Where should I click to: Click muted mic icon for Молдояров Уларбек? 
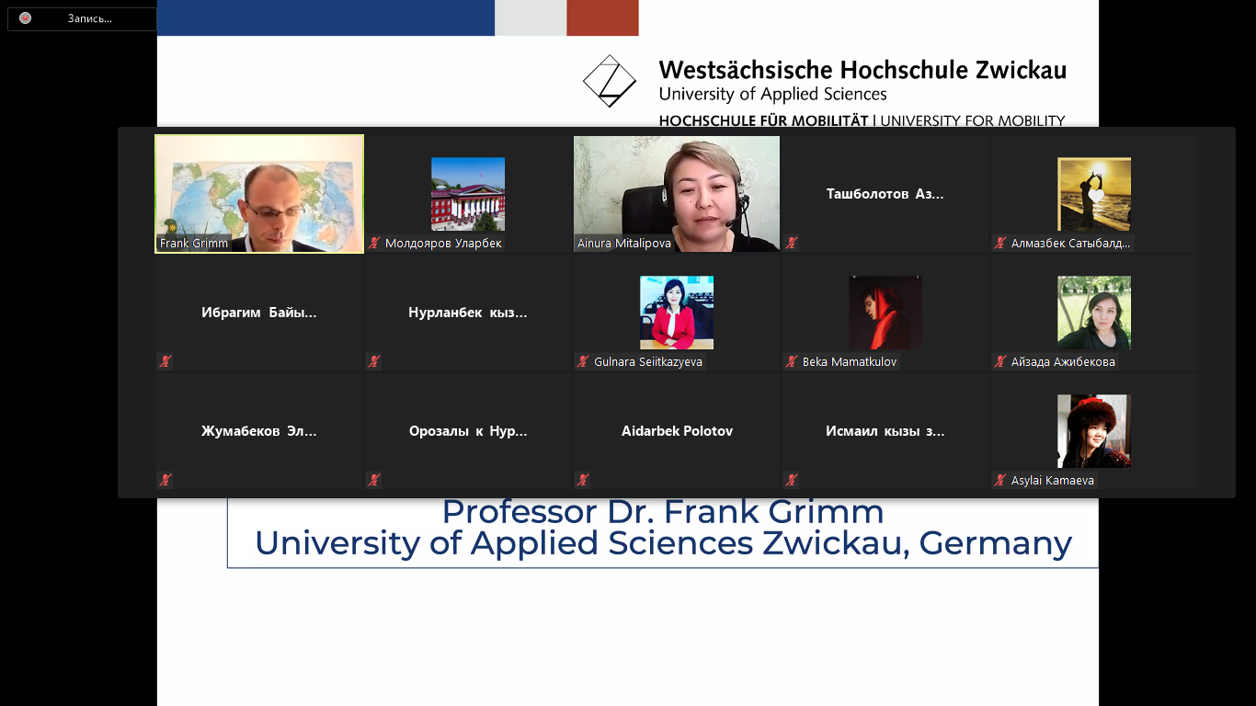click(x=374, y=244)
